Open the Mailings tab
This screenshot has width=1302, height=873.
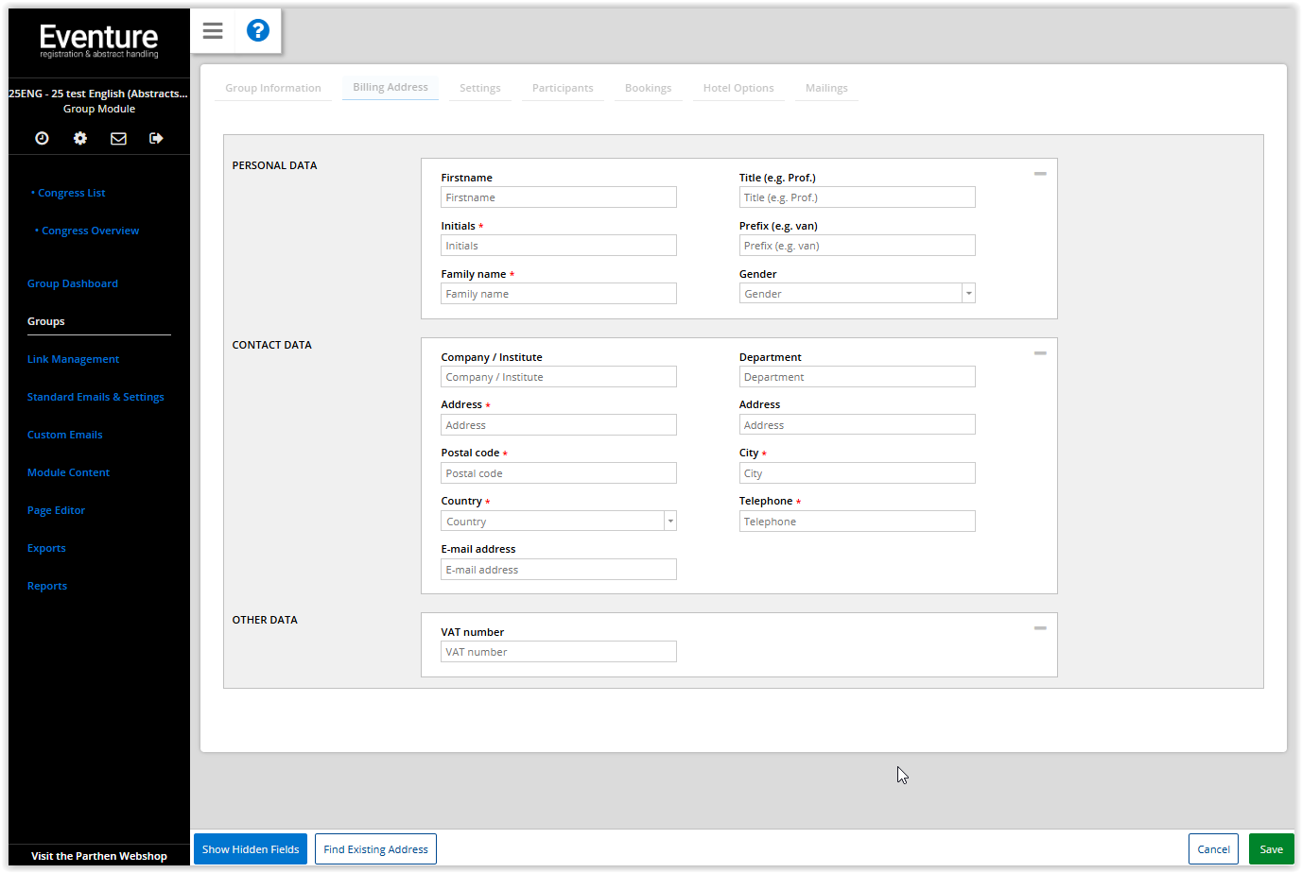(x=826, y=88)
